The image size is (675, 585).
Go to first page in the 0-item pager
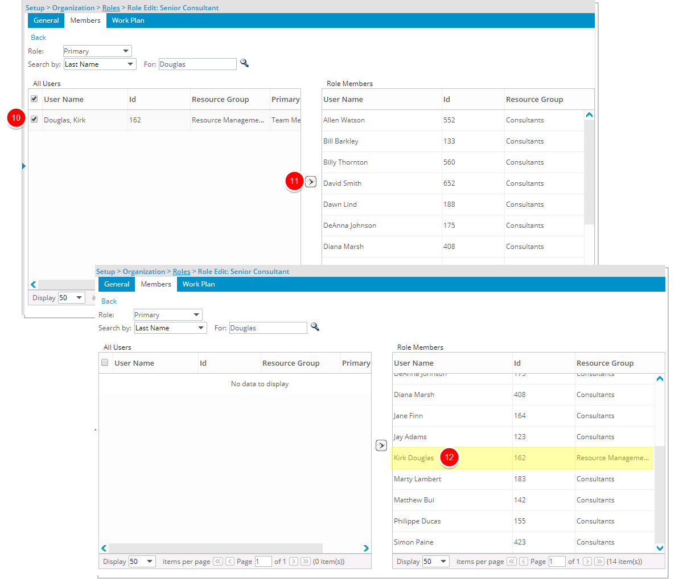218,562
